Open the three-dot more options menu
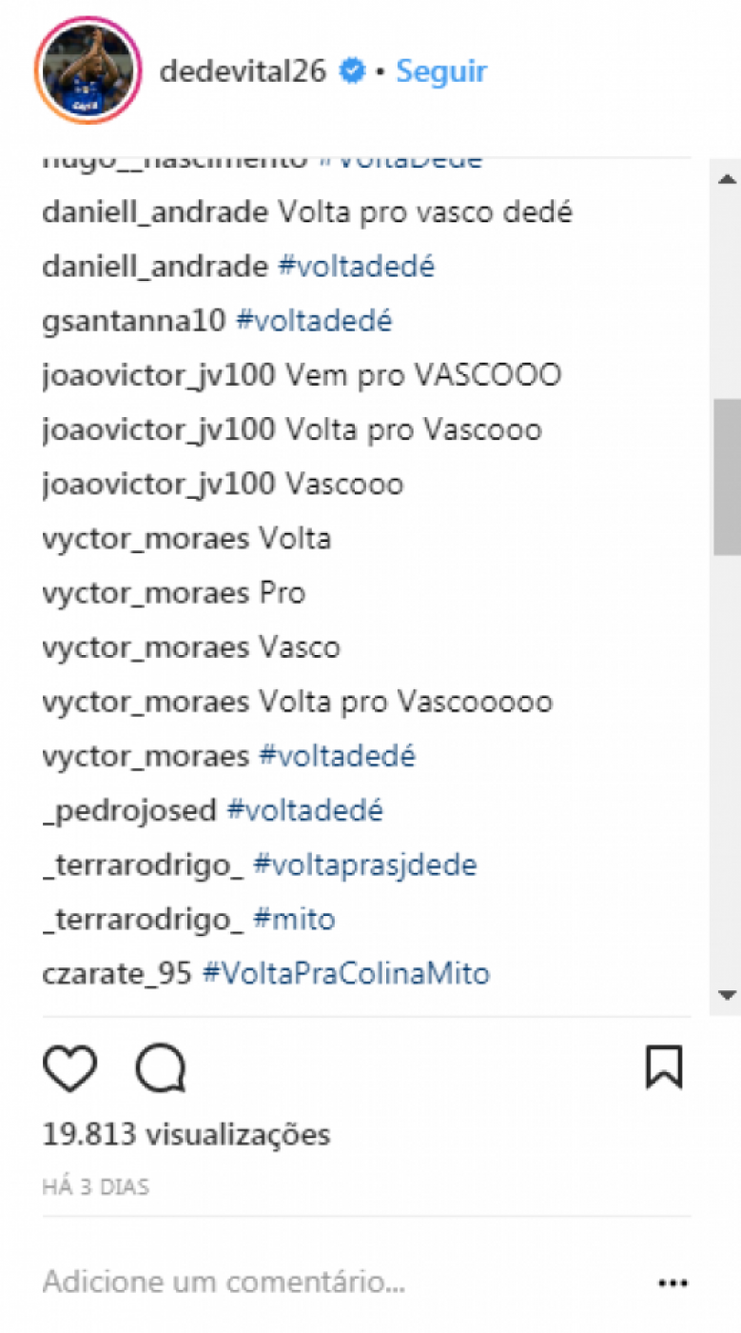This screenshot has height=1333, width=741. (x=673, y=1283)
